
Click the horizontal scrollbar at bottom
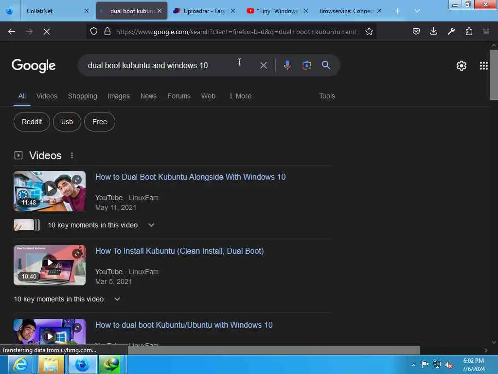coord(273,351)
